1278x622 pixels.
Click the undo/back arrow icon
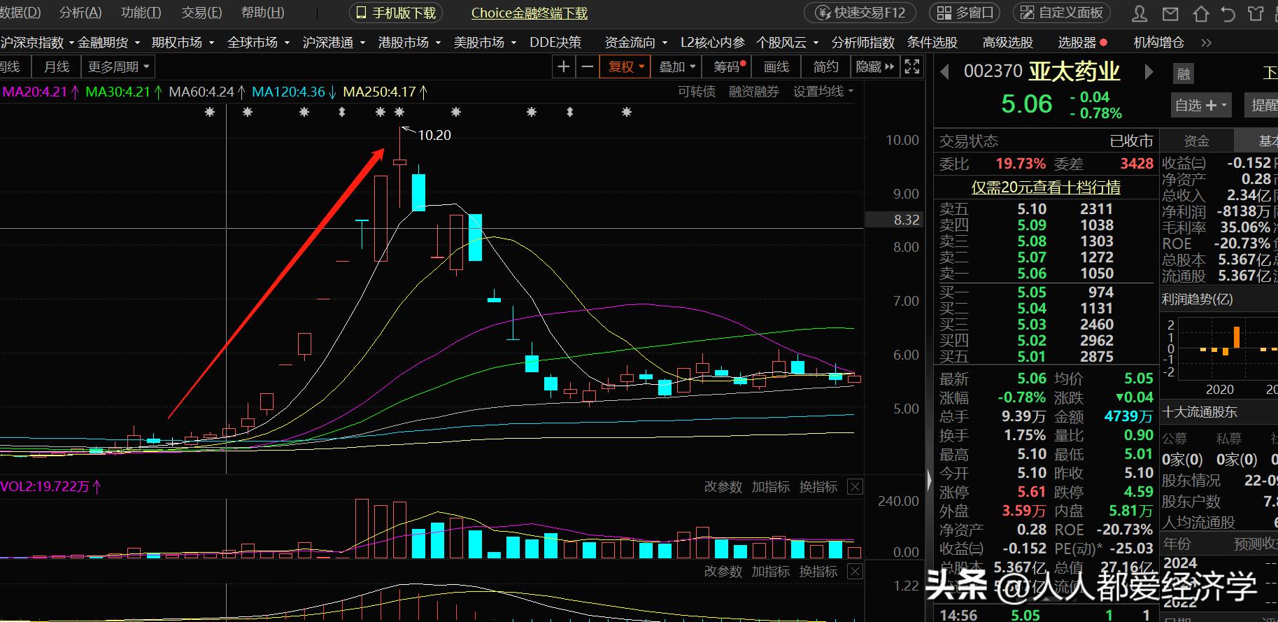[1228, 13]
